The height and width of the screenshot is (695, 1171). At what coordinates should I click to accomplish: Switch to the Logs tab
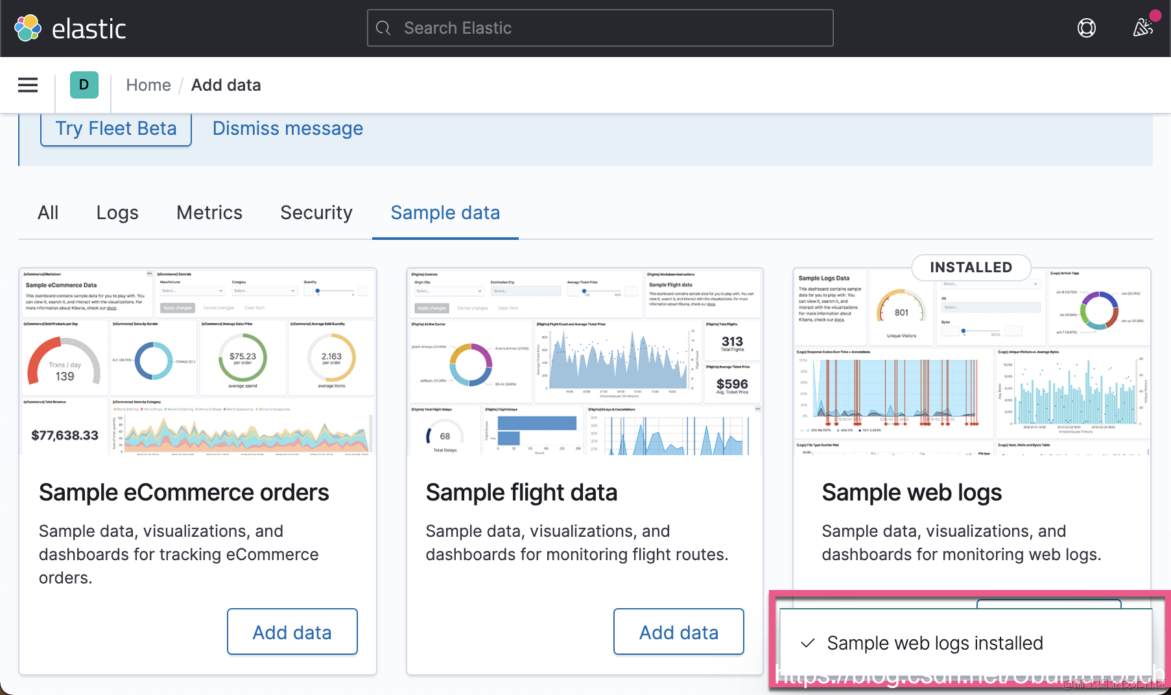tap(117, 213)
